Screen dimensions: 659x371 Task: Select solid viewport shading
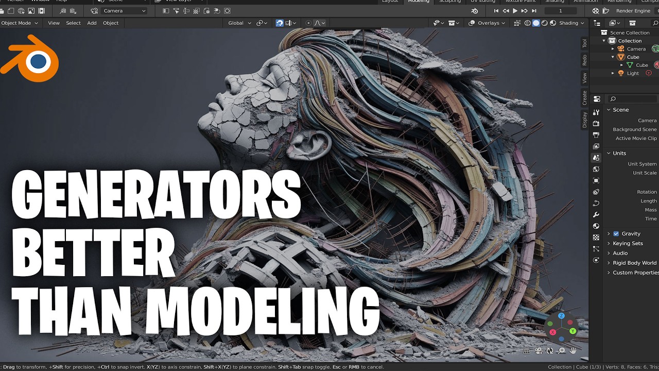[536, 23]
